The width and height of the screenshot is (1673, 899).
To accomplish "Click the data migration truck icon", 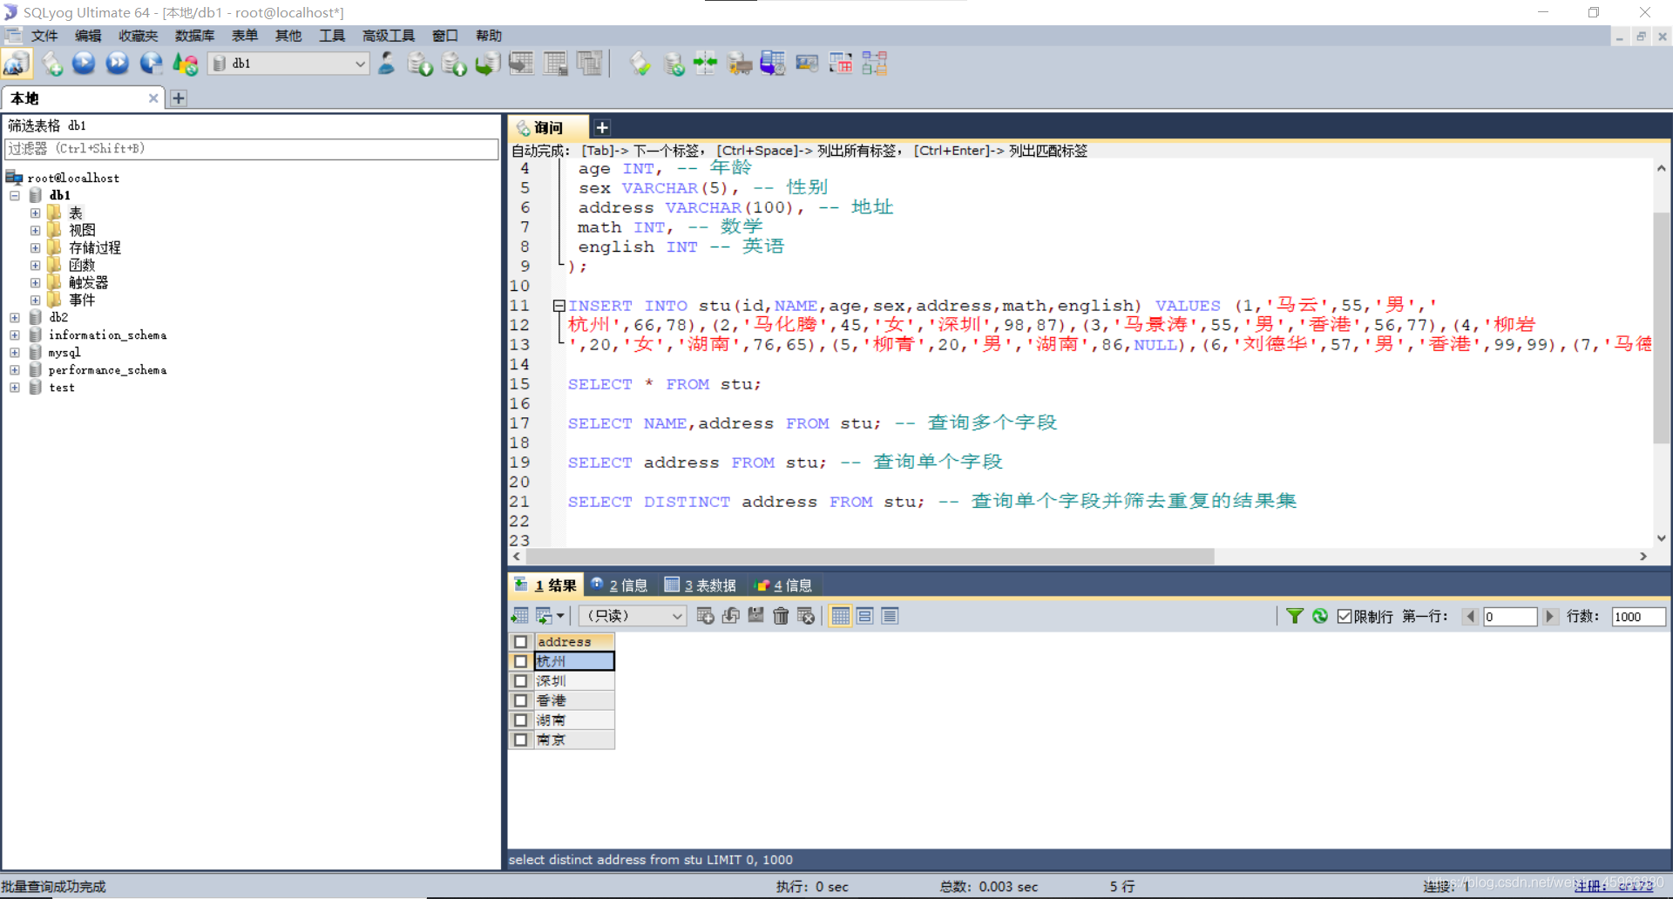I will pyautogui.click(x=739, y=64).
